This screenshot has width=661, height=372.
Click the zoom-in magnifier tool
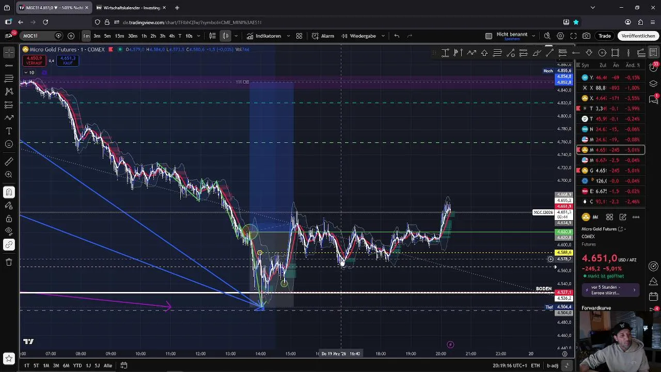9,175
